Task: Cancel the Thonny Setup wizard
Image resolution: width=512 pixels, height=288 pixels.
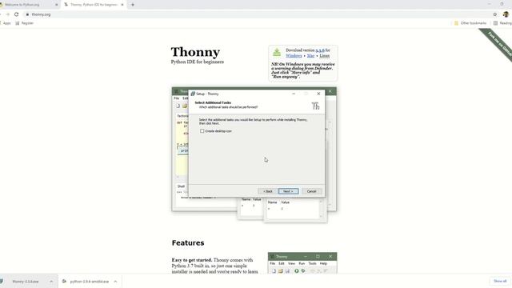Action: (x=311, y=191)
